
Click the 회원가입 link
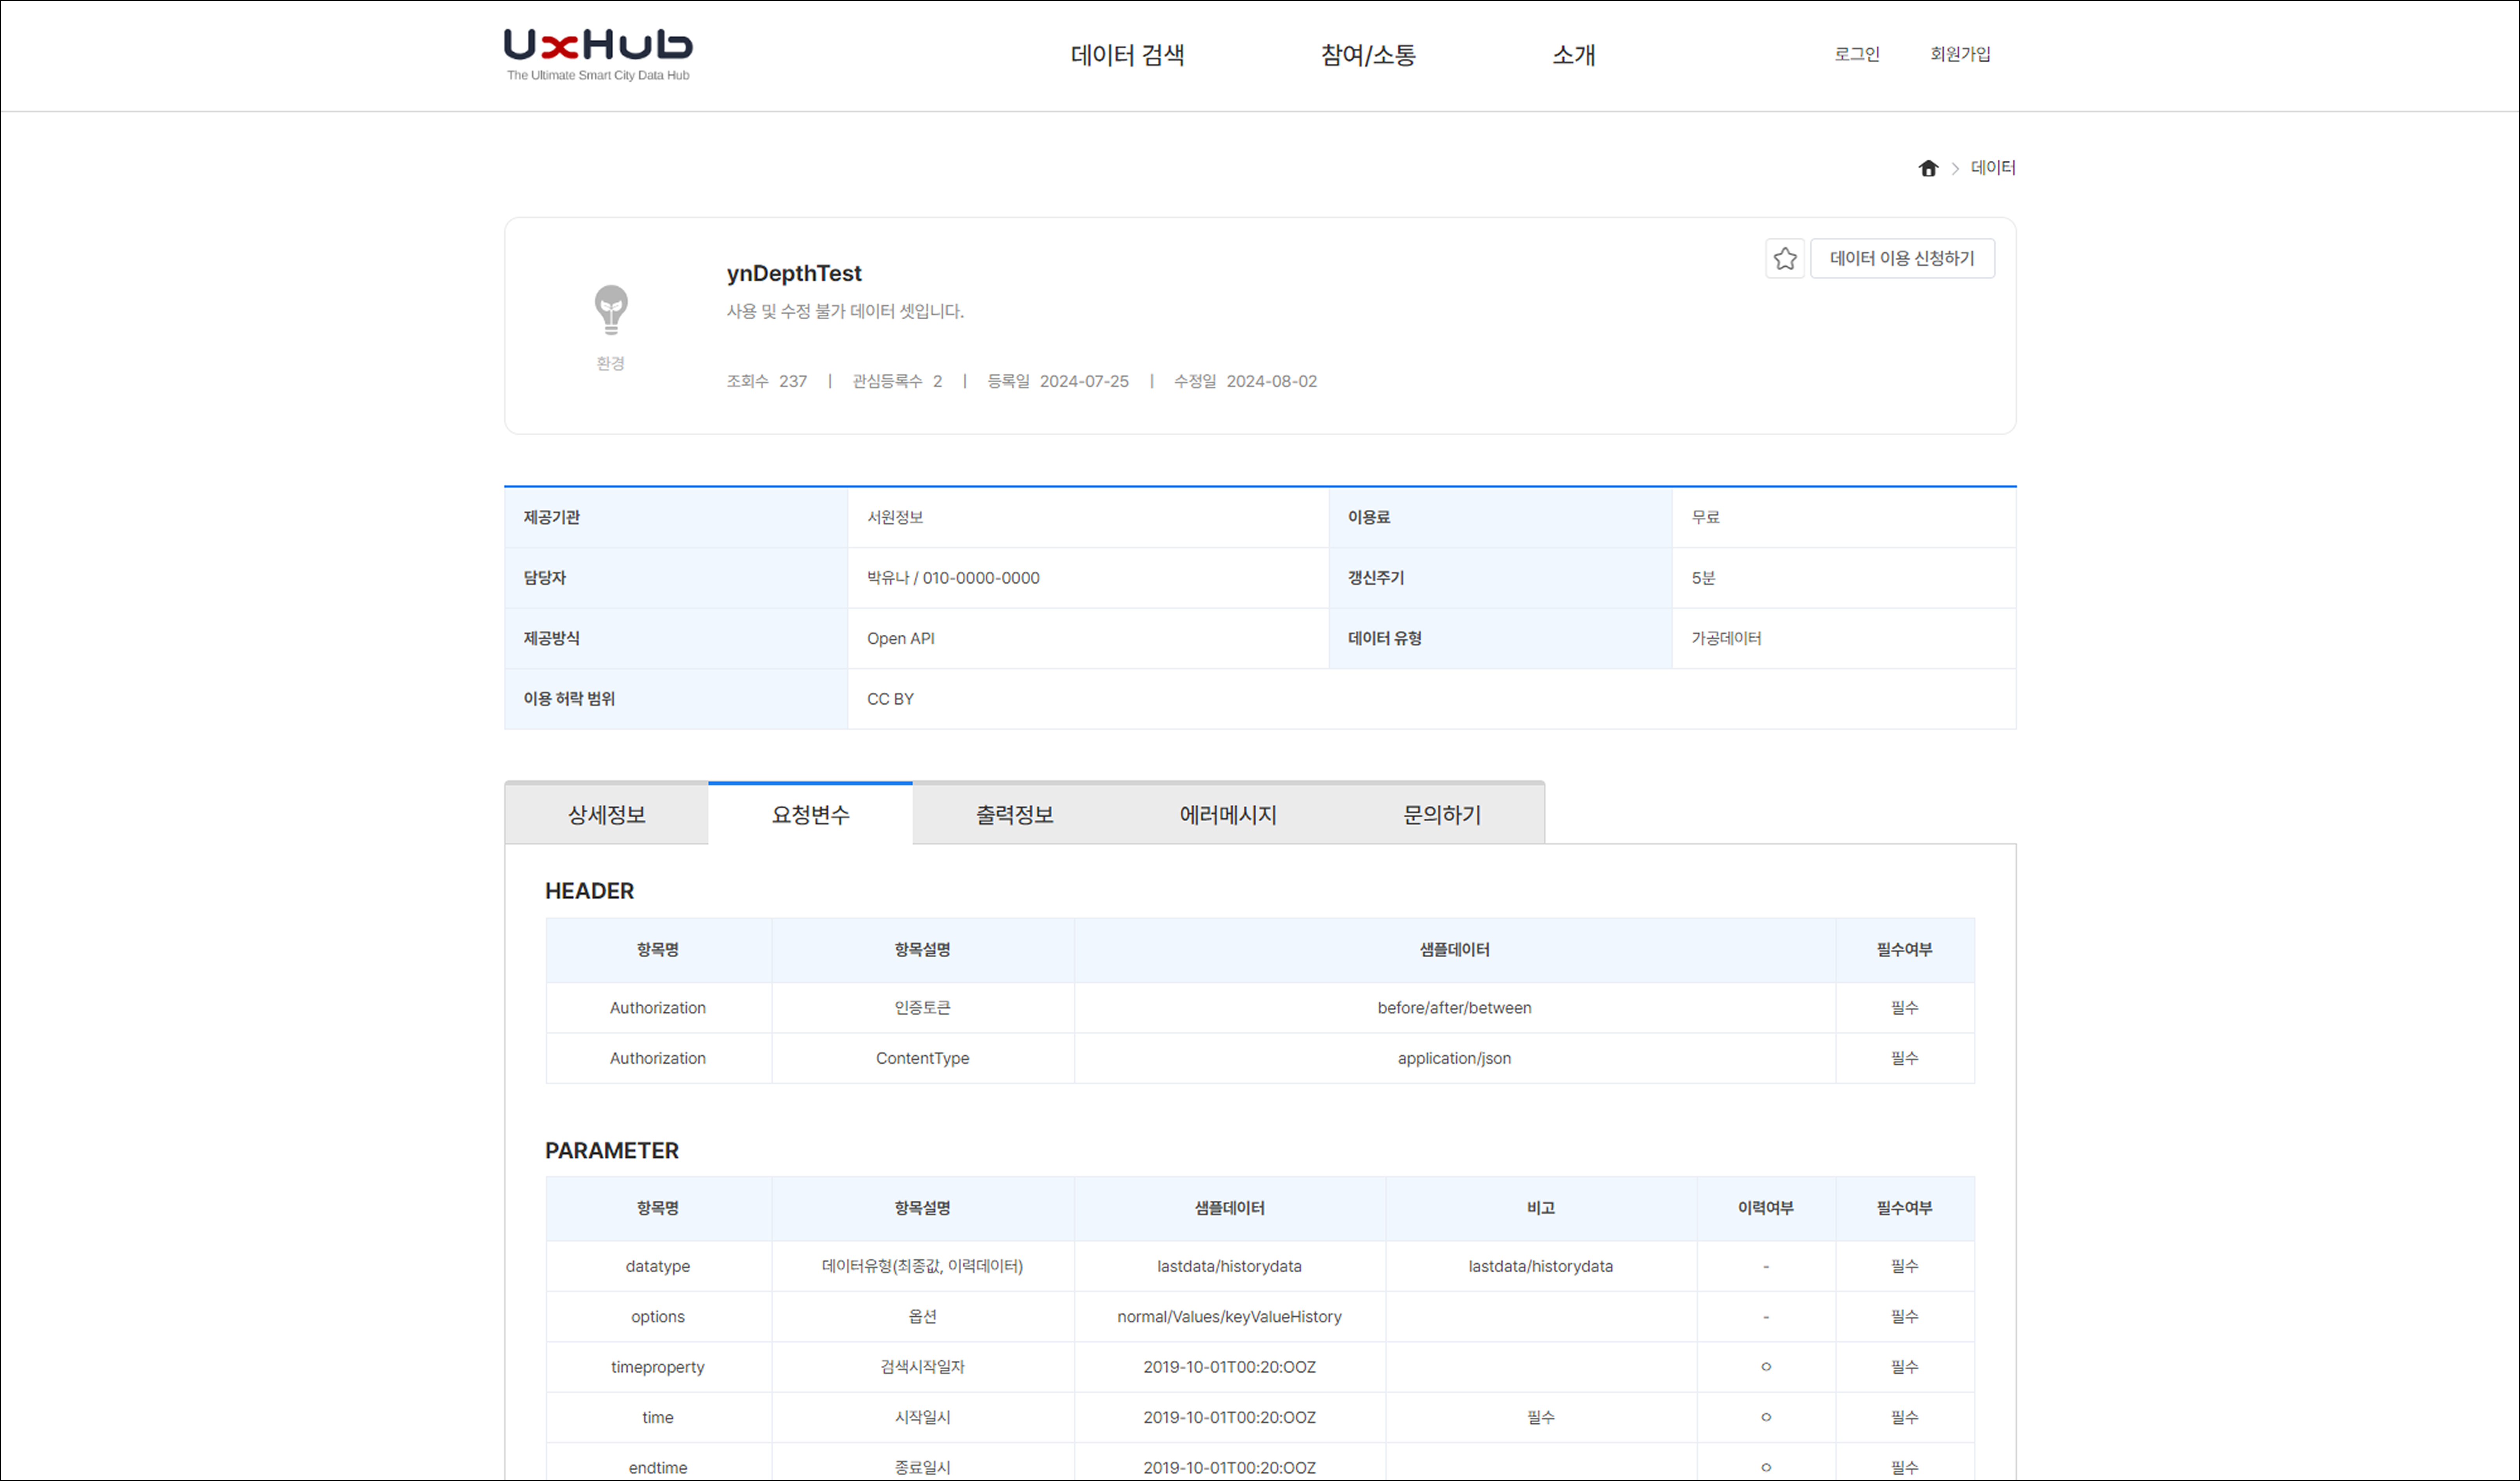click(1960, 54)
